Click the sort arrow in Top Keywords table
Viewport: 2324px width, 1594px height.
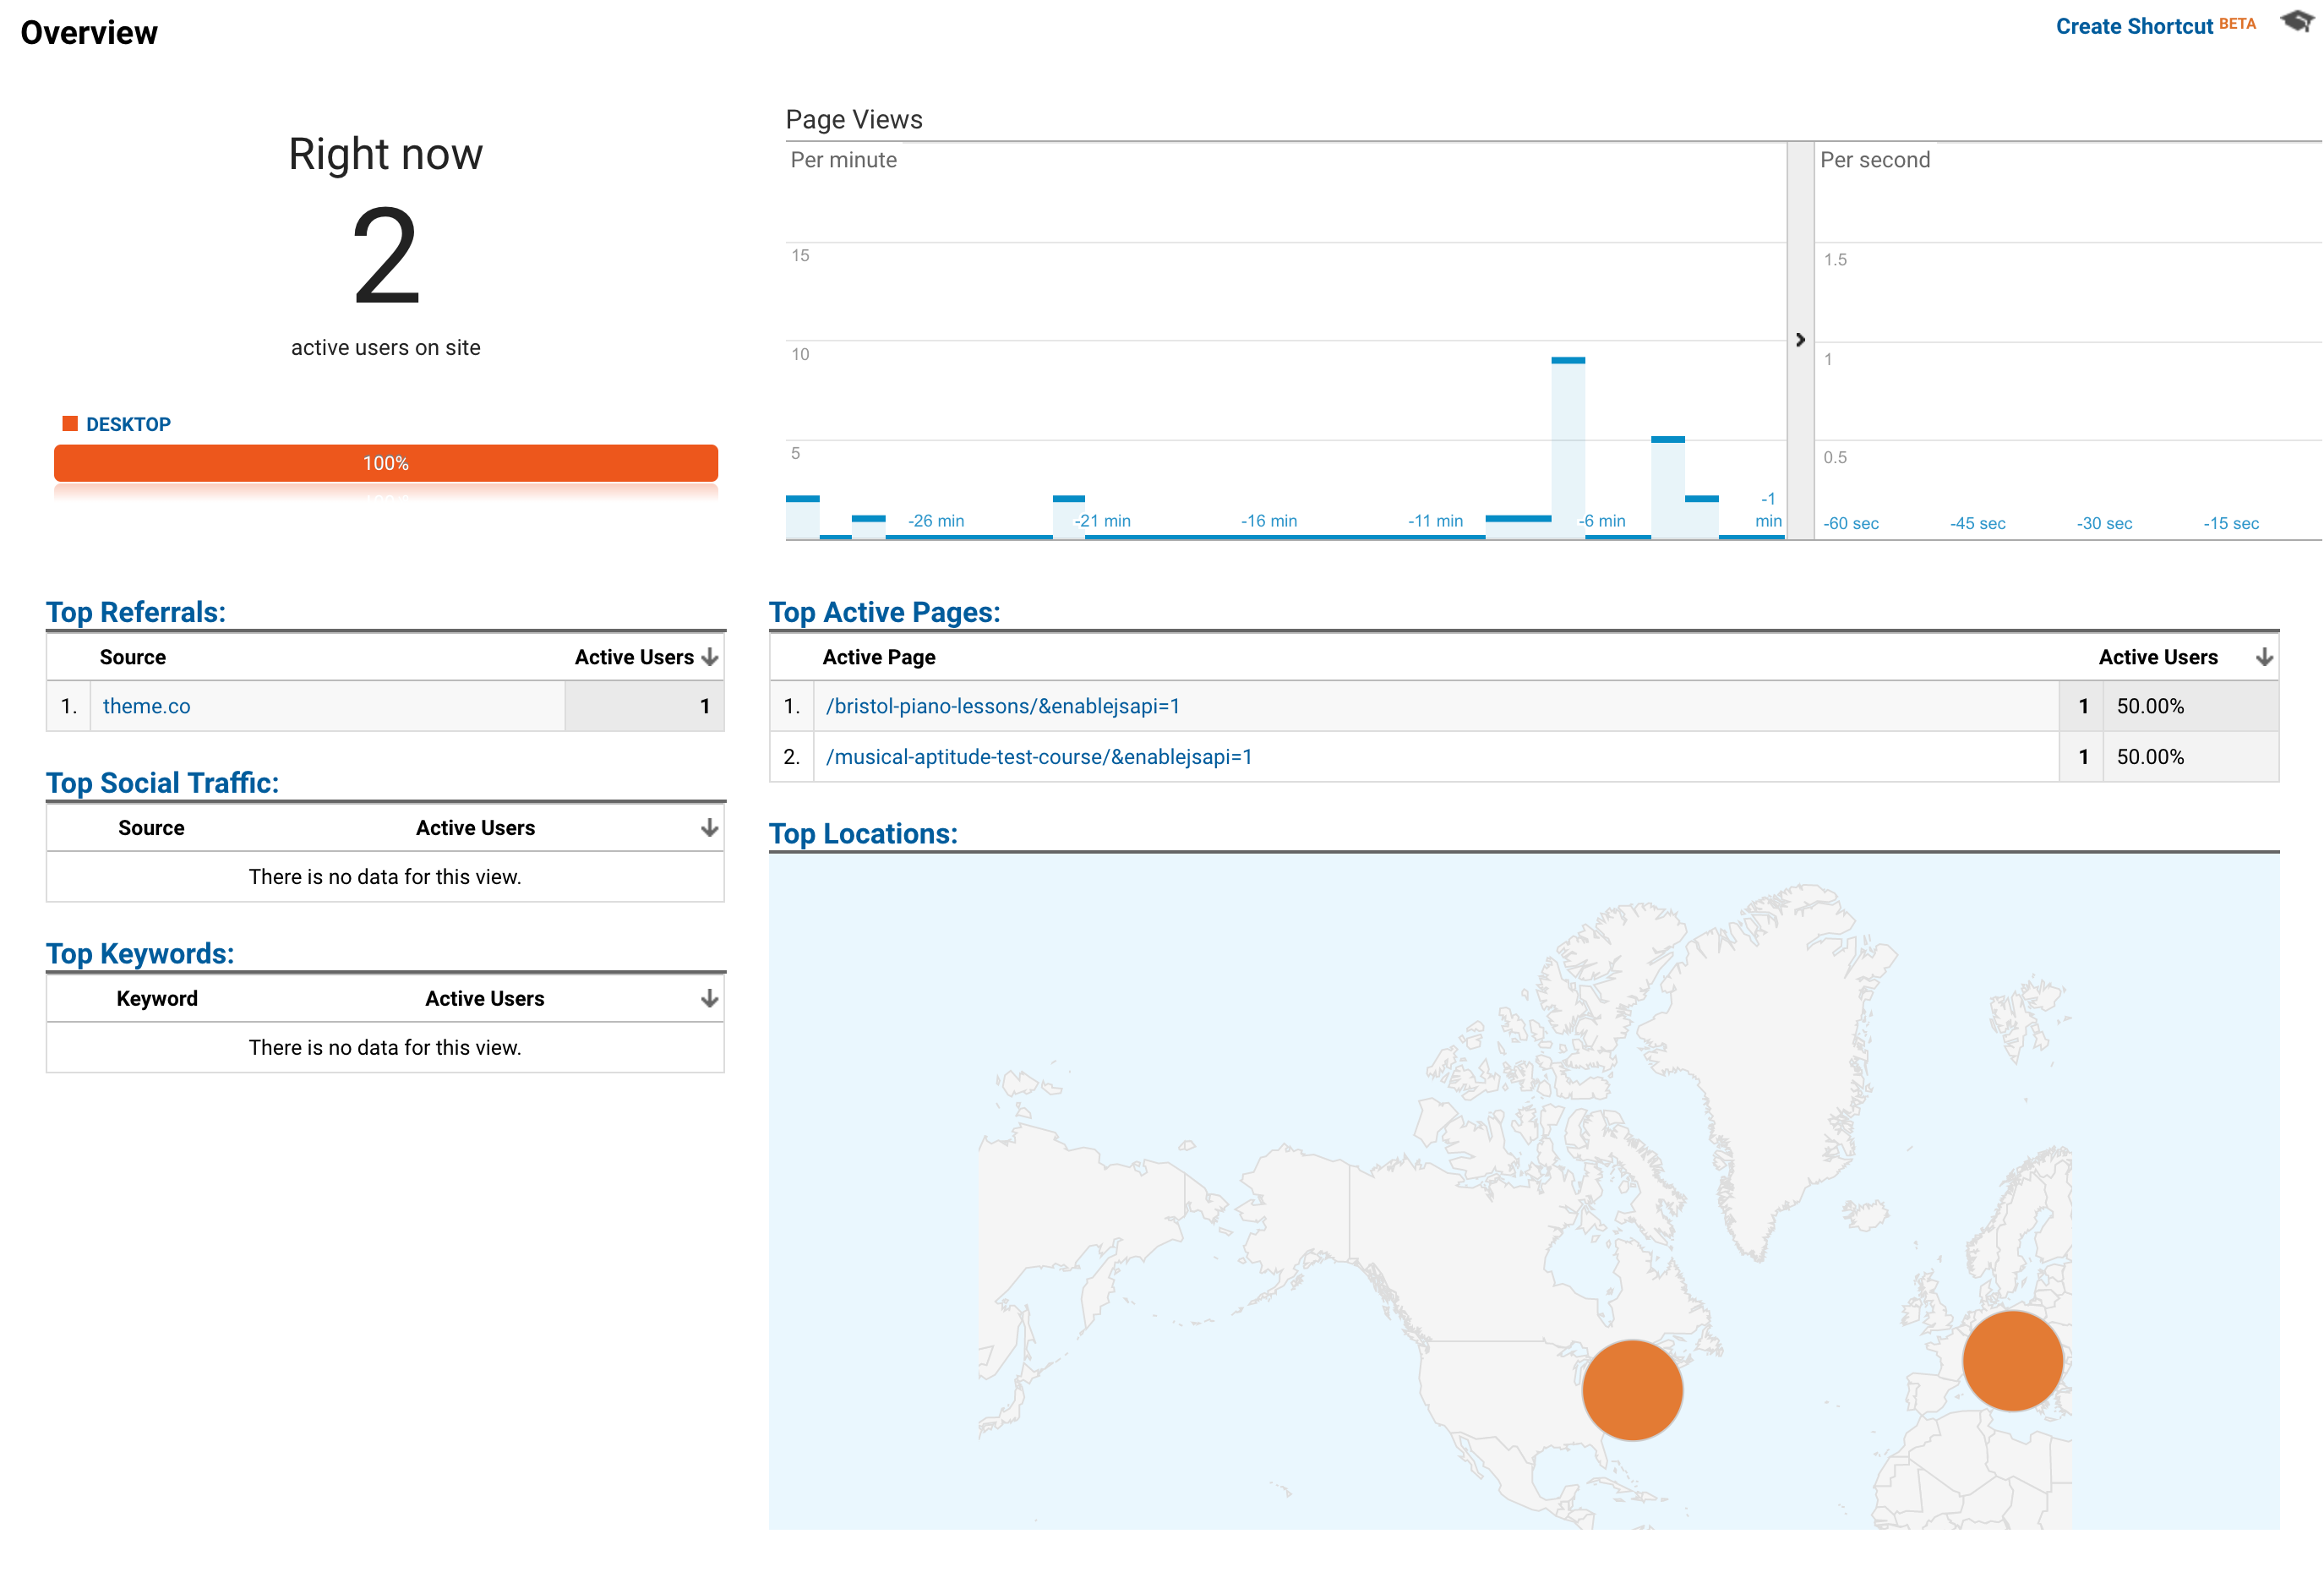pos(708,997)
